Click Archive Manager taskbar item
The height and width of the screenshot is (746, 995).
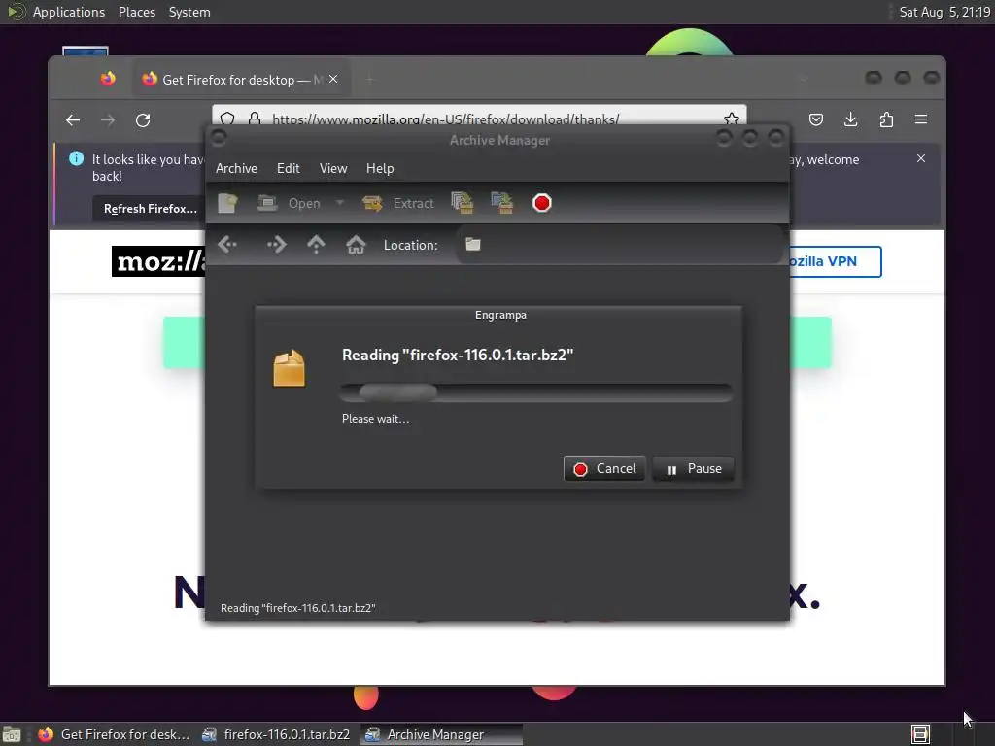(x=442, y=734)
